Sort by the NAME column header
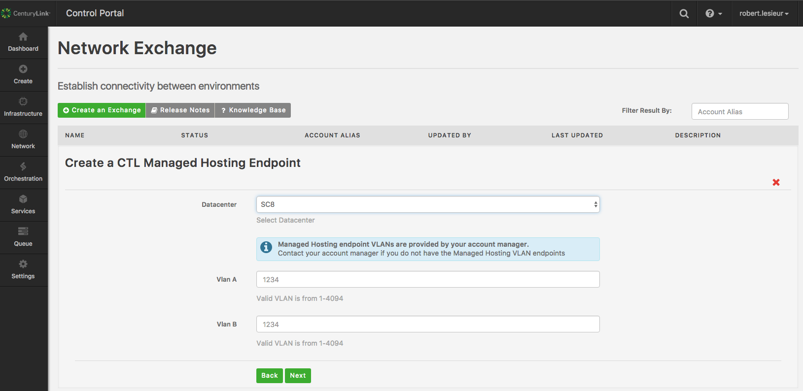Viewport: 803px width, 391px height. click(75, 135)
